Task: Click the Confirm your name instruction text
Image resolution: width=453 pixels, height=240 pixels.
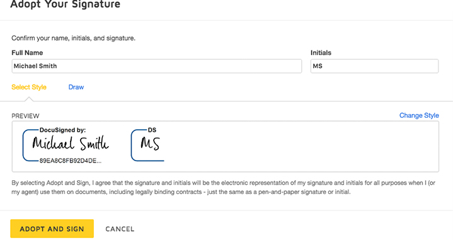Action: (73, 38)
